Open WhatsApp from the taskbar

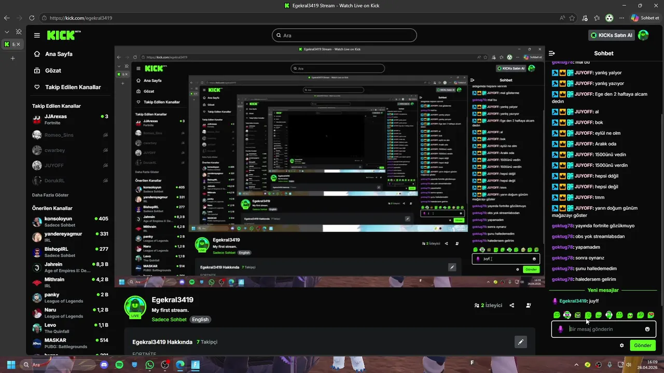pyautogui.click(x=150, y=365)
